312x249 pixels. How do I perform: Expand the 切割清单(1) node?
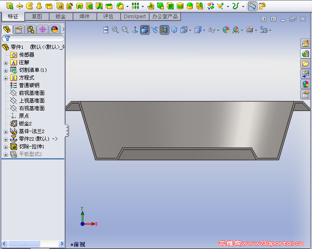coord(6,71)
